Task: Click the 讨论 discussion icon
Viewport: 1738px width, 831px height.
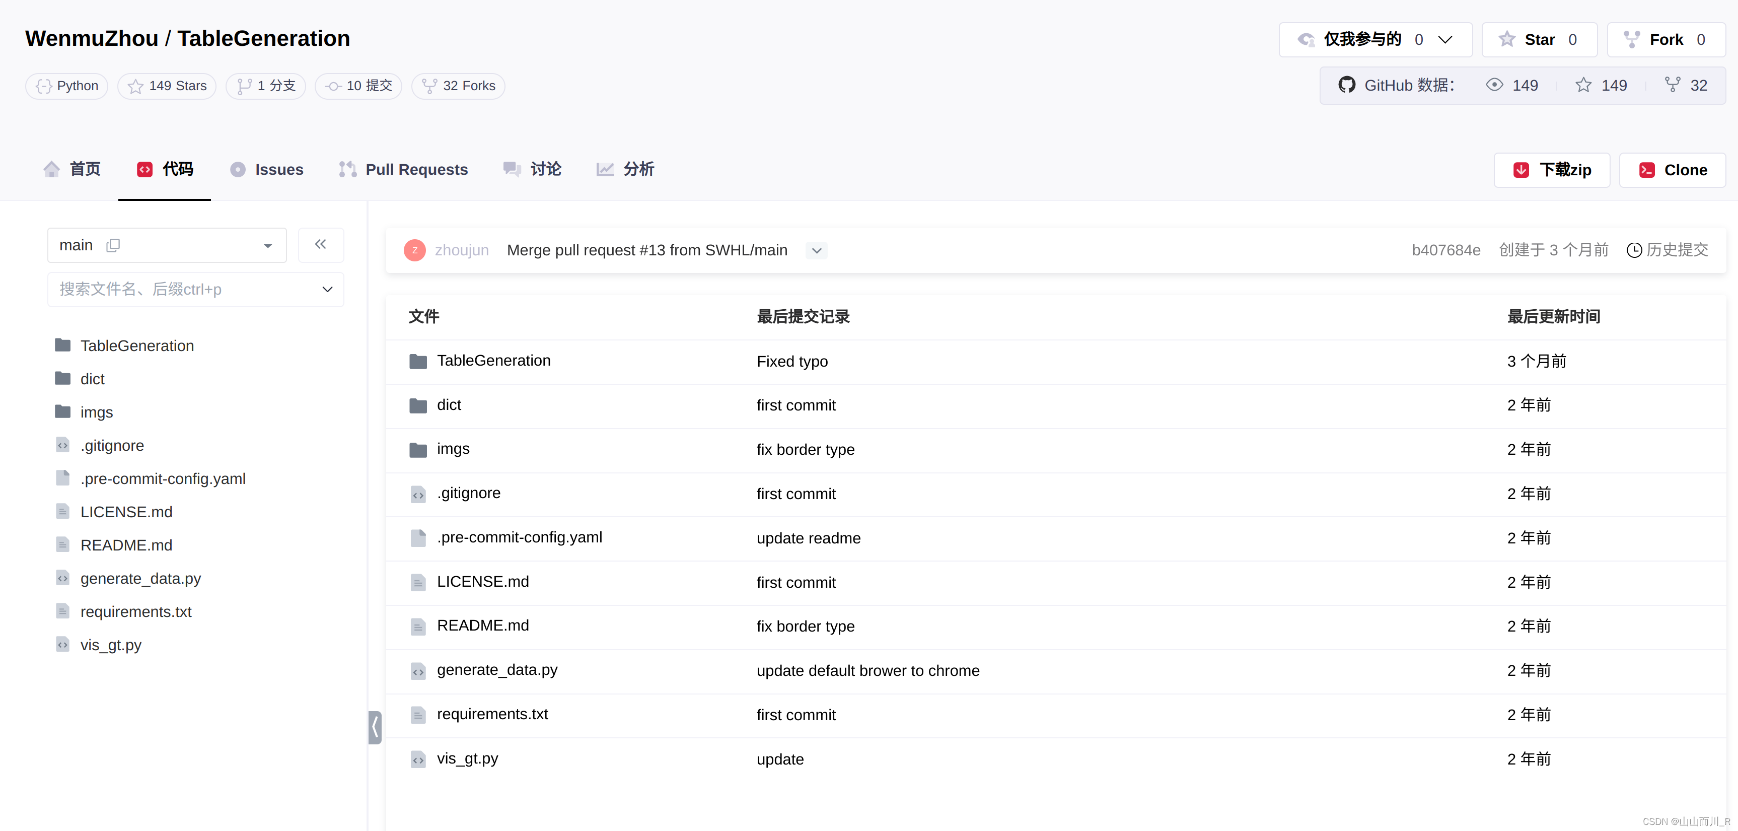Action: pyautogui.click(x=512, y=169)
